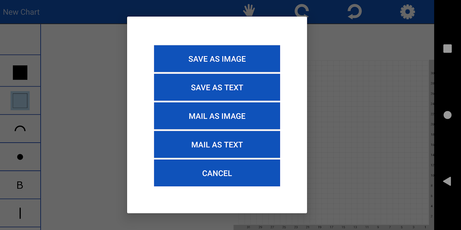This screenshot has height=230, width=461.
Task: Open settings gear icon
Action: point(407,12)
